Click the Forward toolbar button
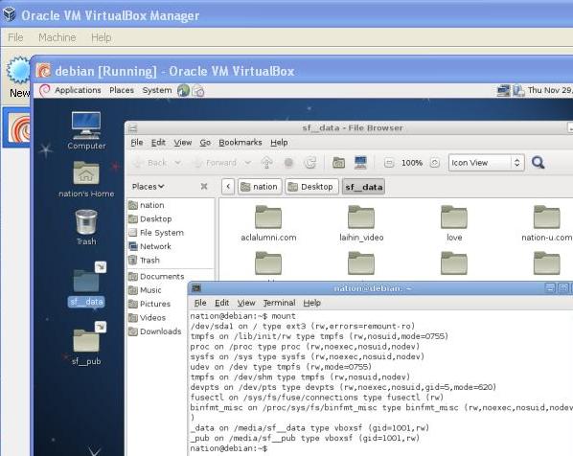573x456 pixels. (x=216, y=163)
